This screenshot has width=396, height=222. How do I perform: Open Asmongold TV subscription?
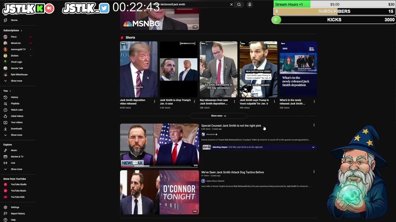point(18,49)
